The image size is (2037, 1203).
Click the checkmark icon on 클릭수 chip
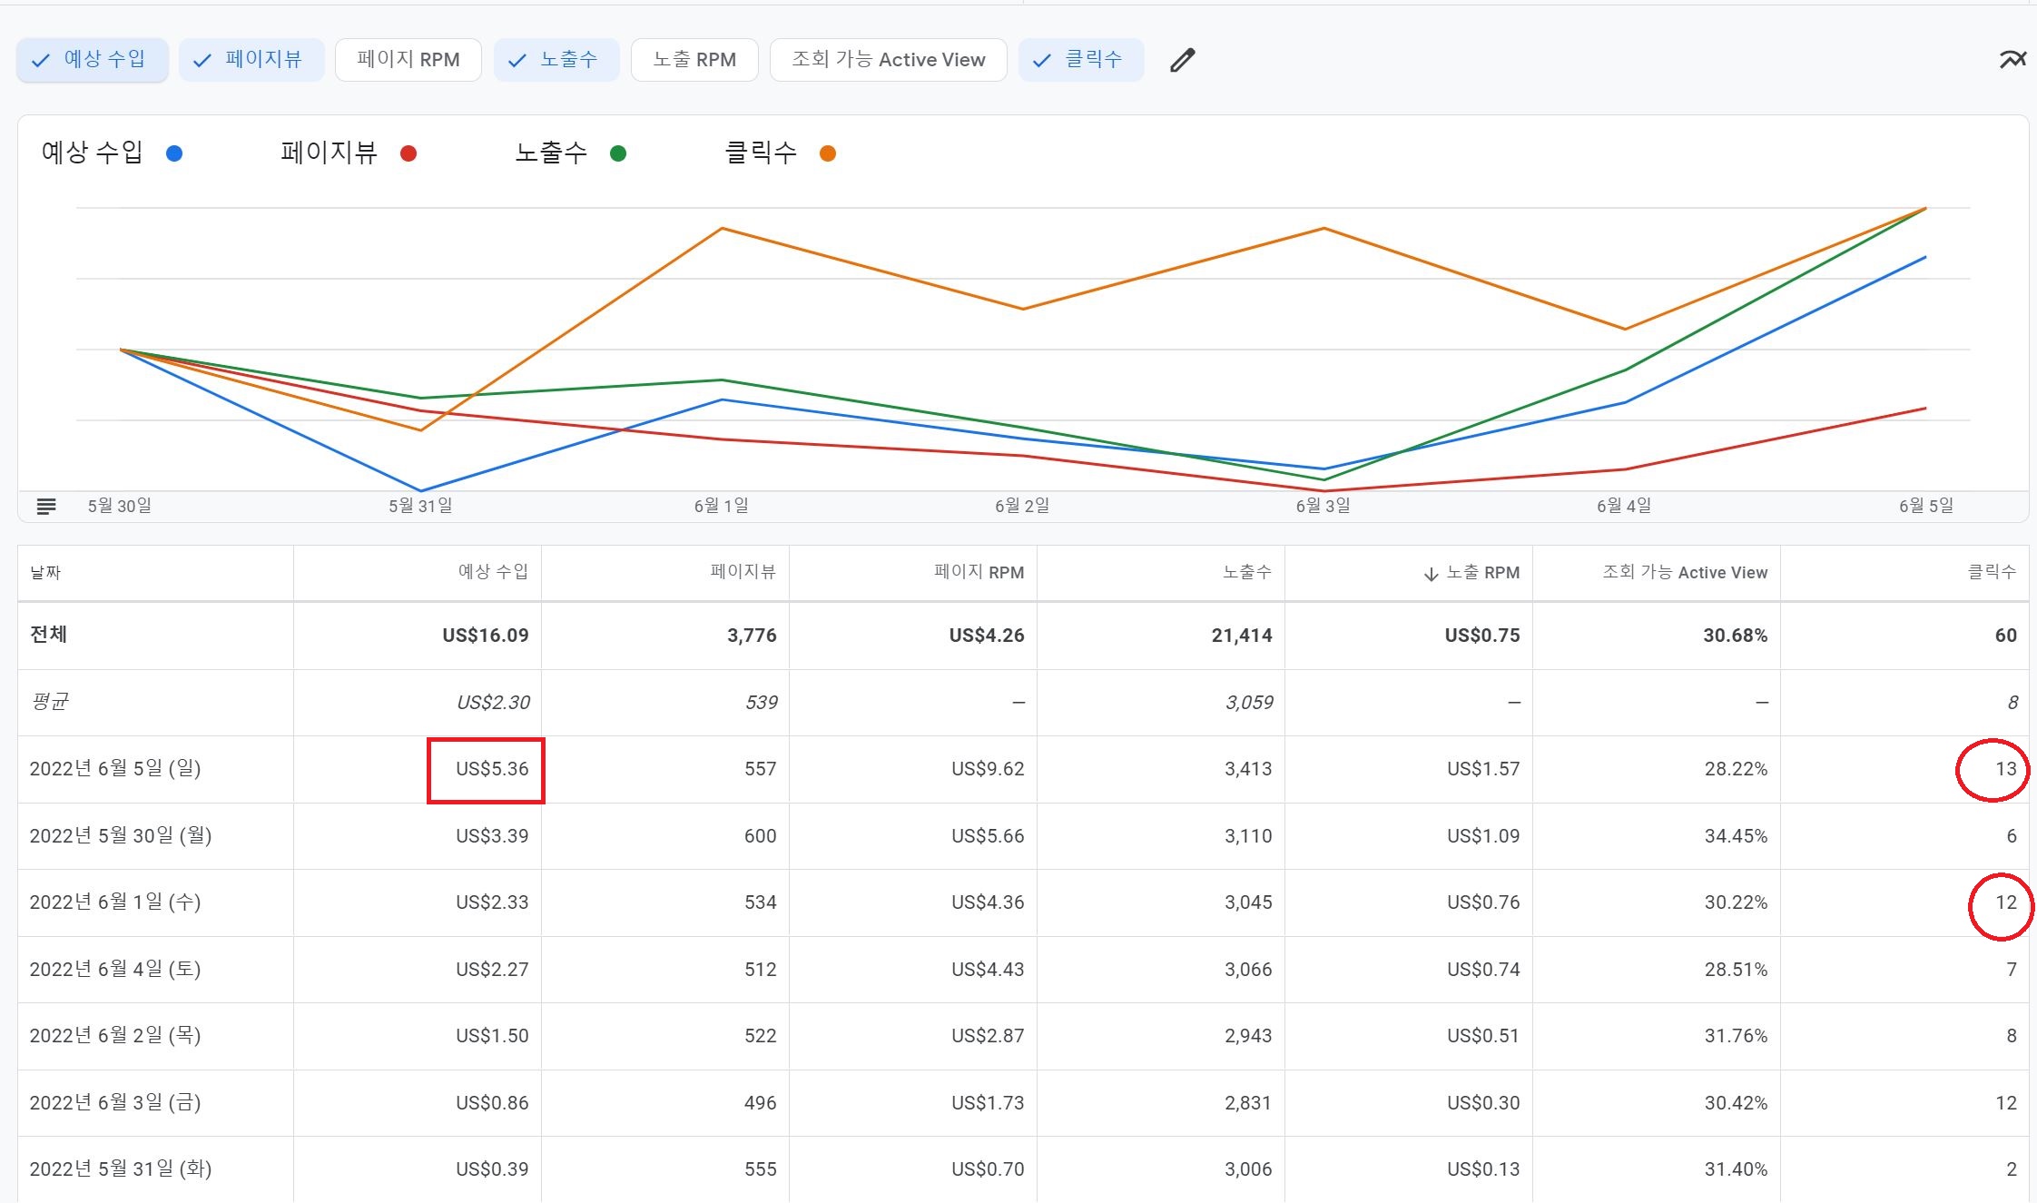point(1042,61)
